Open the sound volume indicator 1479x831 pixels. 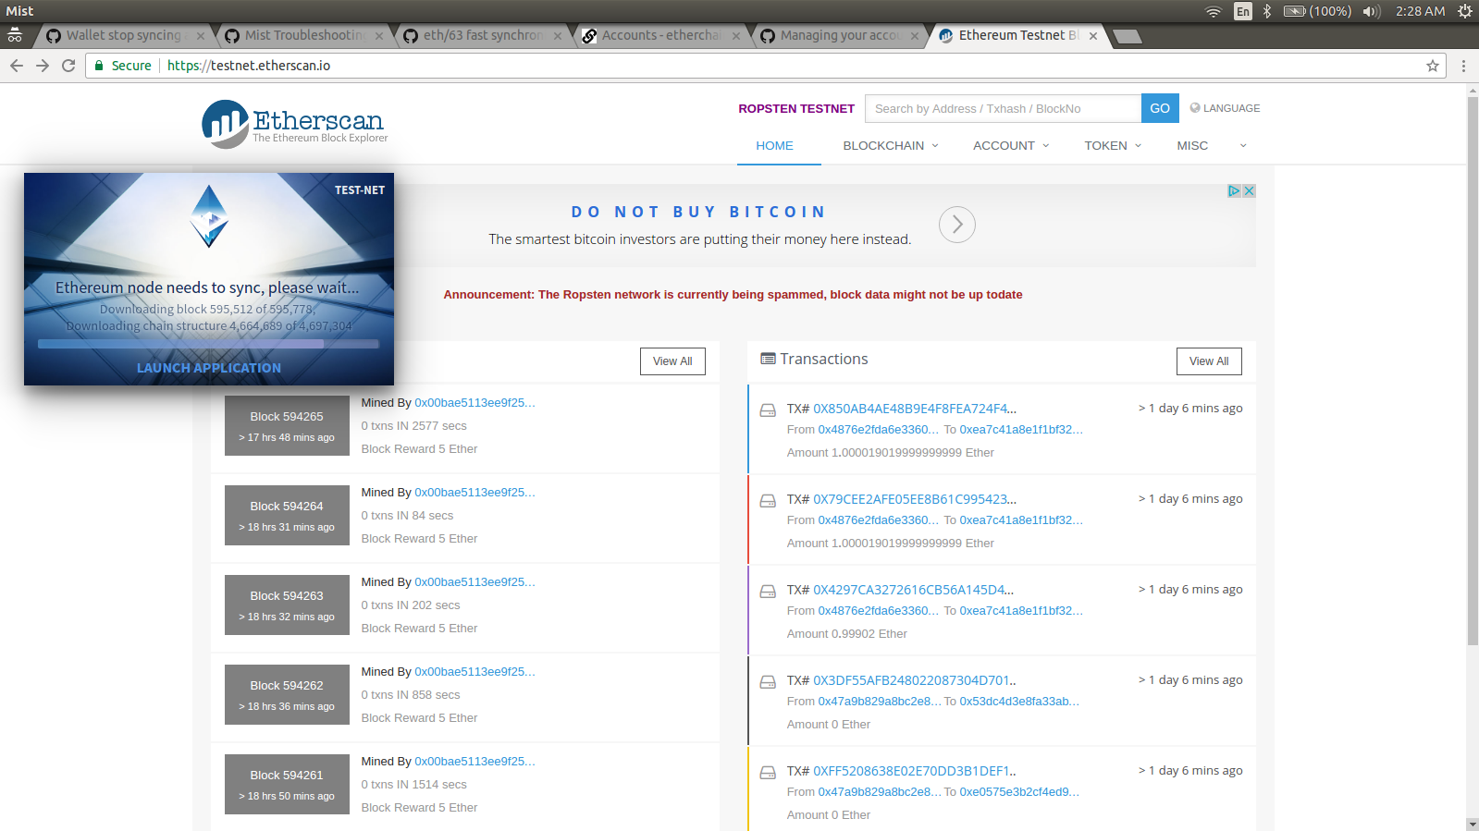(1371, 11)
